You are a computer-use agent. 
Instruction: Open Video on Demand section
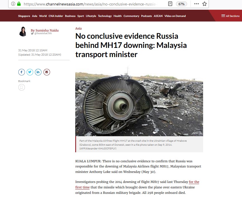coord(175,16)
